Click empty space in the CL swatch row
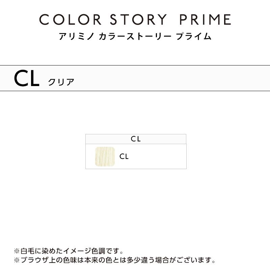This screenshot has width=270, height=270. pos(159,157)
